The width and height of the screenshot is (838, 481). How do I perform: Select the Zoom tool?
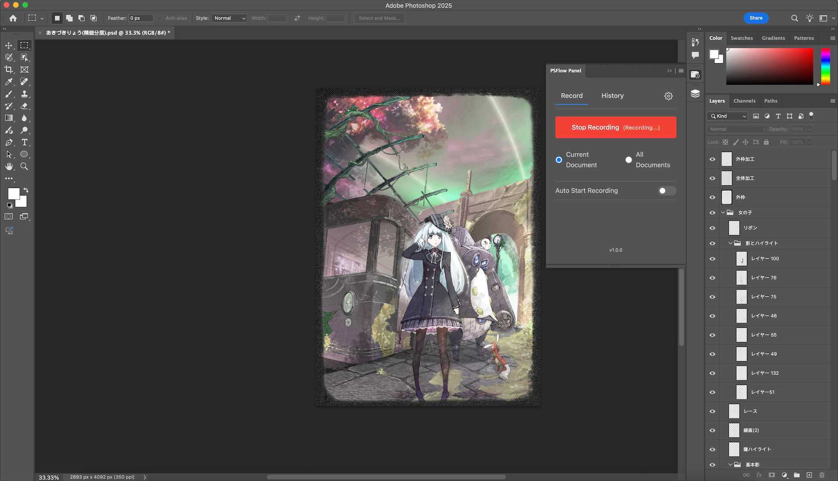(25, 167)
